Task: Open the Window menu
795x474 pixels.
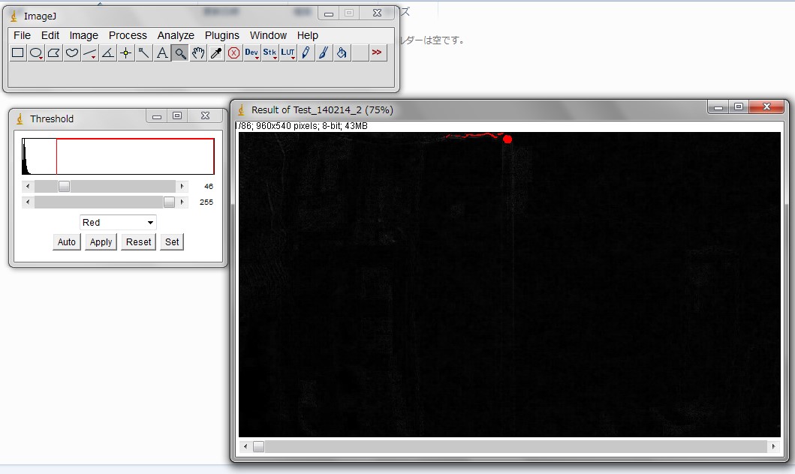Action: tap(268, 35)
